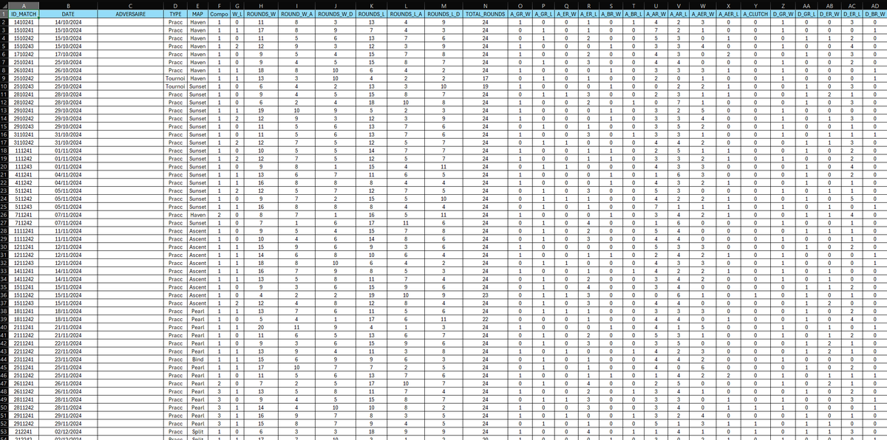Click the A_BR_W header cell

click(x=611, y=13)
